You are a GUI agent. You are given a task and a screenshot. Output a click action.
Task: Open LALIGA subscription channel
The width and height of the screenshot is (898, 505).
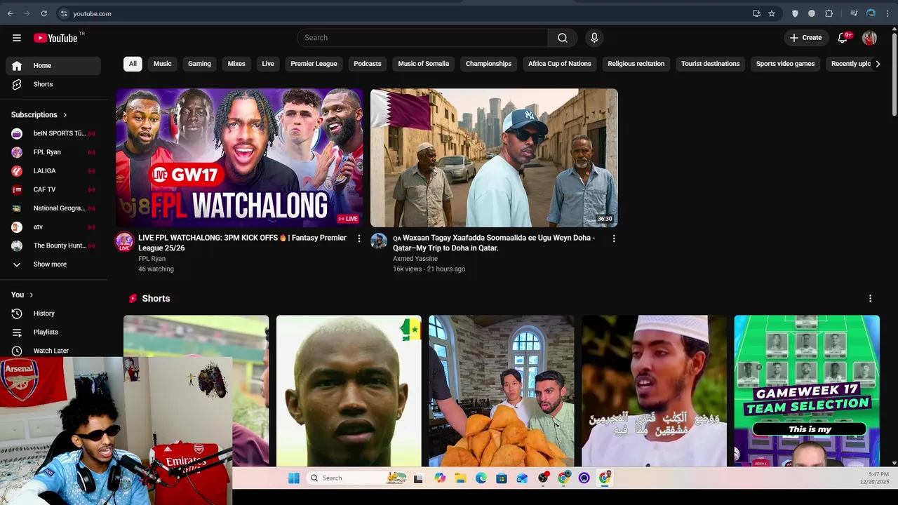[x=53, y=171]
